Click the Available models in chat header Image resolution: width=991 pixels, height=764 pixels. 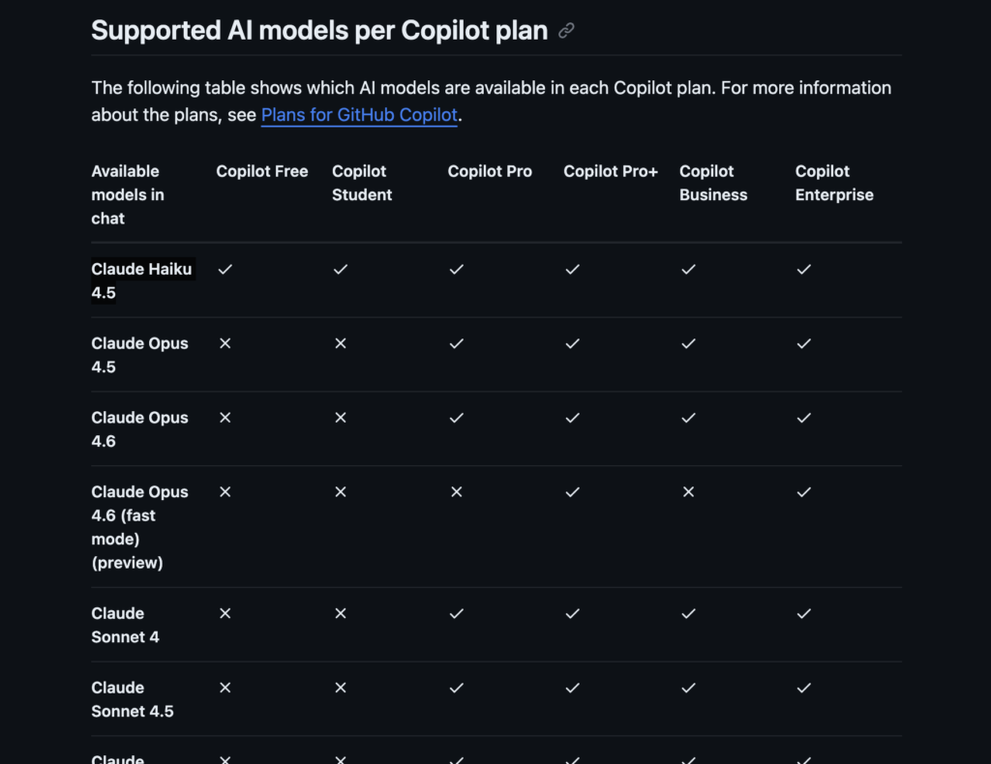(128, 194)
